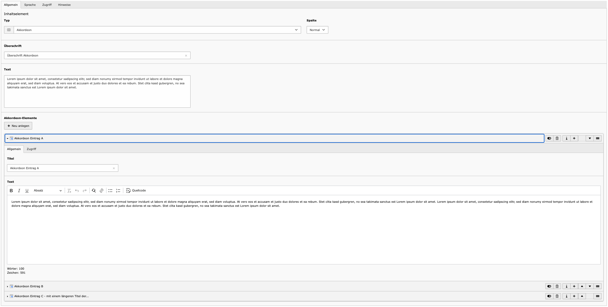The image size is (608, 307).
Task: Toggle visibility of Akkordeon Eintrag B
Action: 549,286
